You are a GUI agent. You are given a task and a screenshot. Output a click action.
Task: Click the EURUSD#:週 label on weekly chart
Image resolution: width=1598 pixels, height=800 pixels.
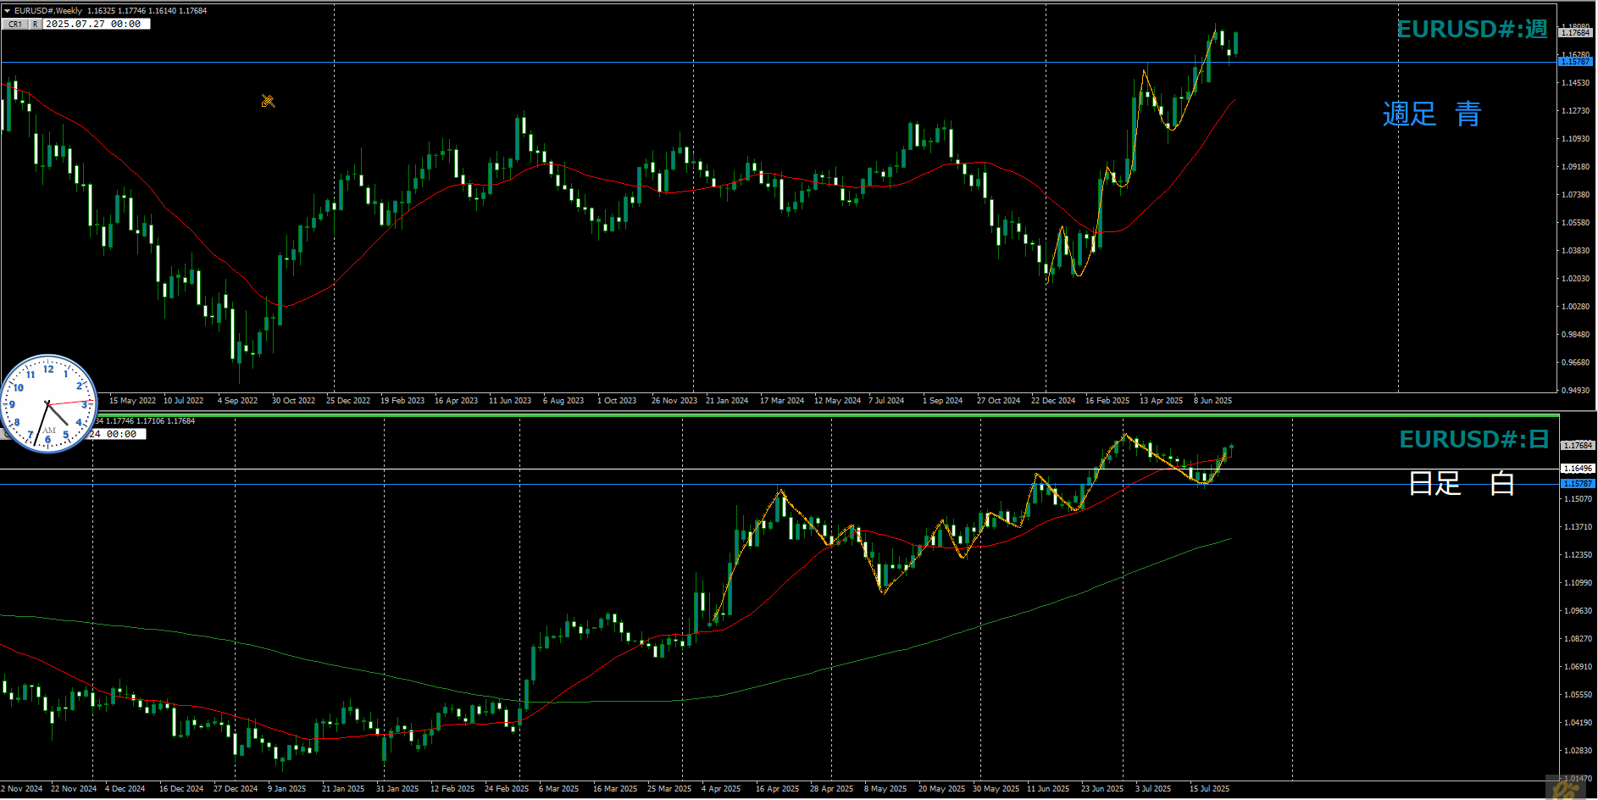click(1472, 29)
